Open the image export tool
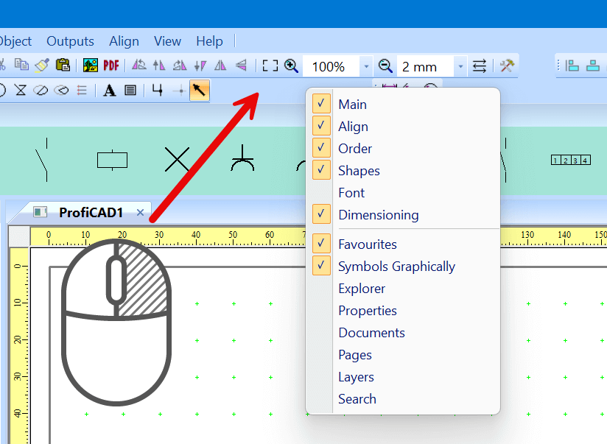 pos(90,66)
